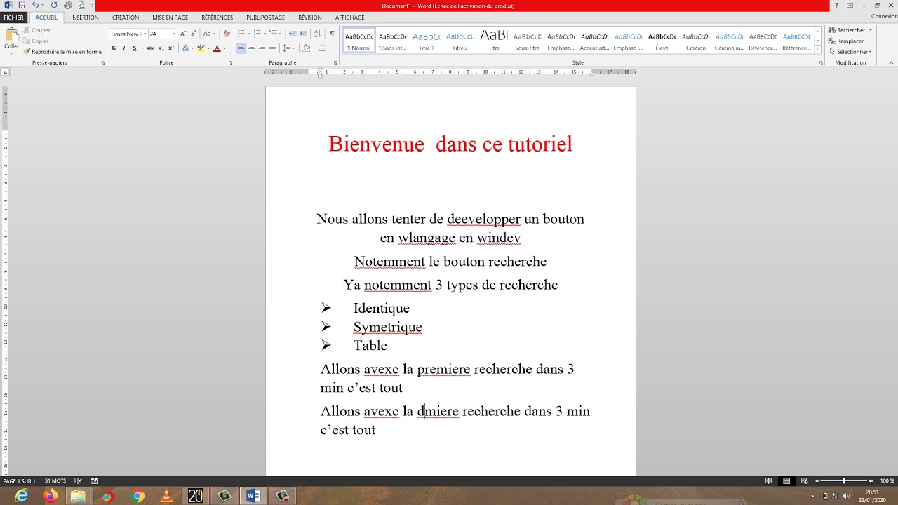
Task: Click the 51 MOTS word count
Action: click(55, 481)
